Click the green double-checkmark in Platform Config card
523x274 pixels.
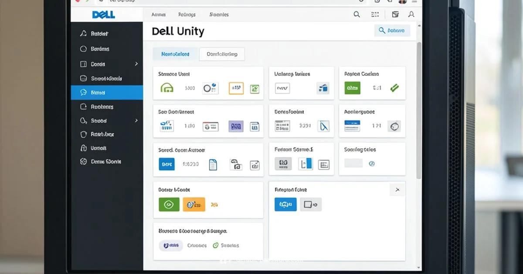pyautogui.click(x=394, y=87)
